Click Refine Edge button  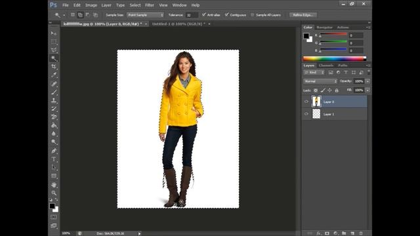pyautogui.click(x=303, y=15)
